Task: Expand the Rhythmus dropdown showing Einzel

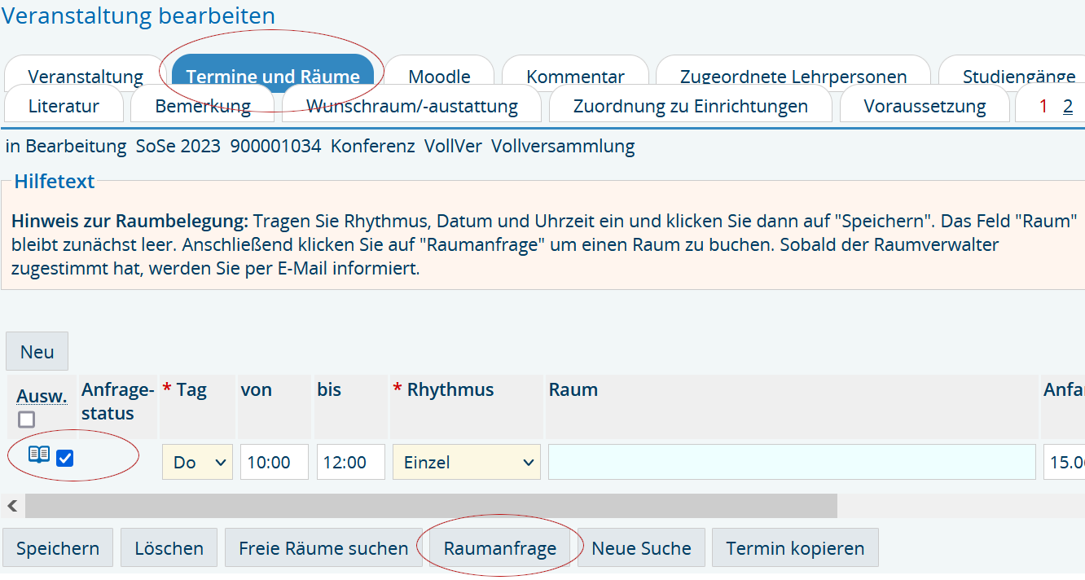Action: (466, 462)
